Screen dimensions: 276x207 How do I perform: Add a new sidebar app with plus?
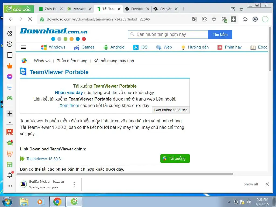(x=10, y=113)
